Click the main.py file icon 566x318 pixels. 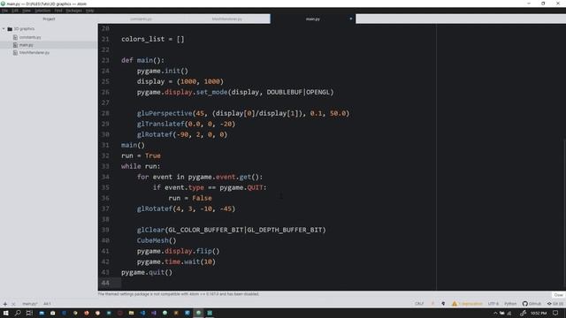point(15,45)
